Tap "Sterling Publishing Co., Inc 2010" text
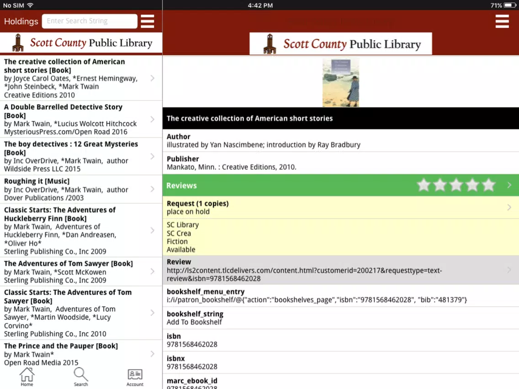 pyautogui.click(x=55, y=334)
